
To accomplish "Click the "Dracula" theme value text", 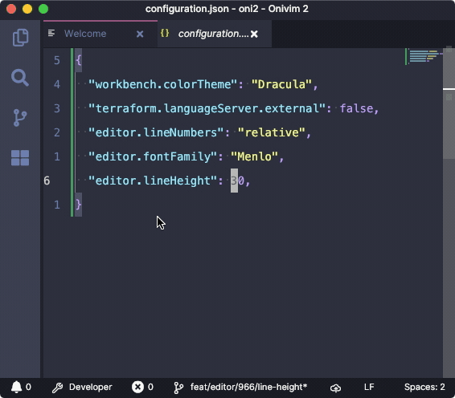I will tap(281, 84).
